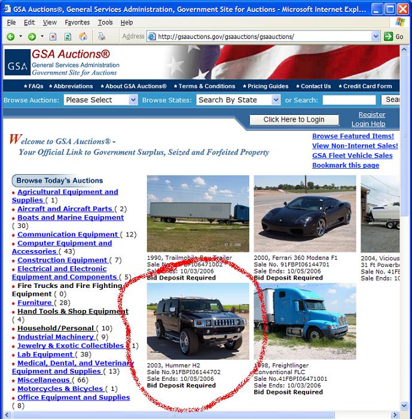
Task: Open Jewelry & Exotic Collectibles category
Action: pyautogui.click(x=71, y=346)
